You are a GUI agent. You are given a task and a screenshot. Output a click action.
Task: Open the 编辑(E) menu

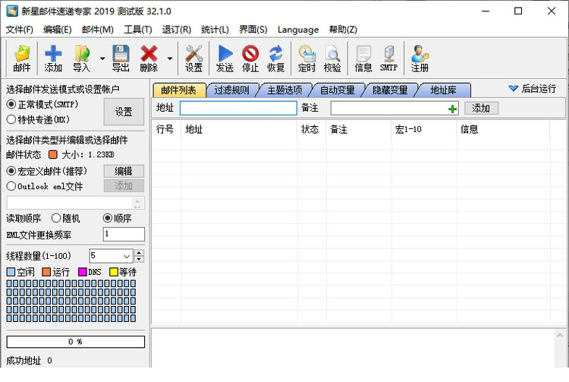point(58,30)
